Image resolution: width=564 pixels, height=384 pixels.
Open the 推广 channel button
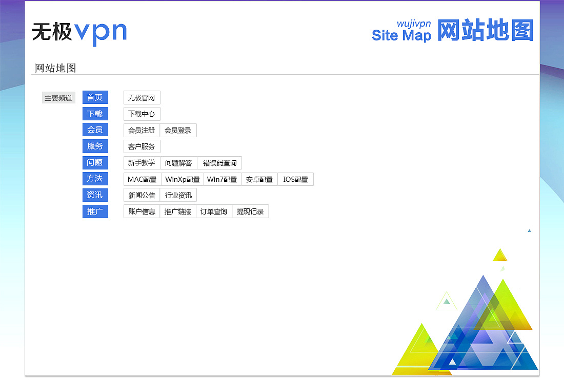coord(95,211)
